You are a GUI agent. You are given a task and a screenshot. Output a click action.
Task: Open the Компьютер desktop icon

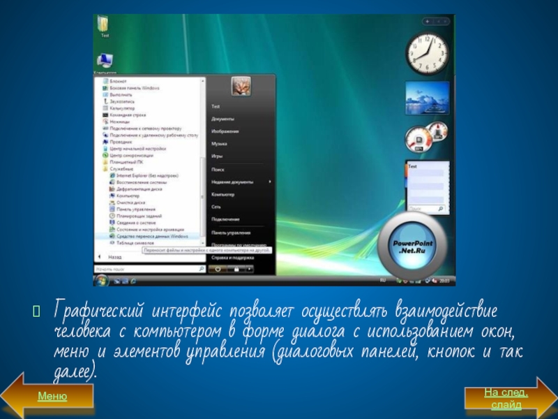[105, 64]
